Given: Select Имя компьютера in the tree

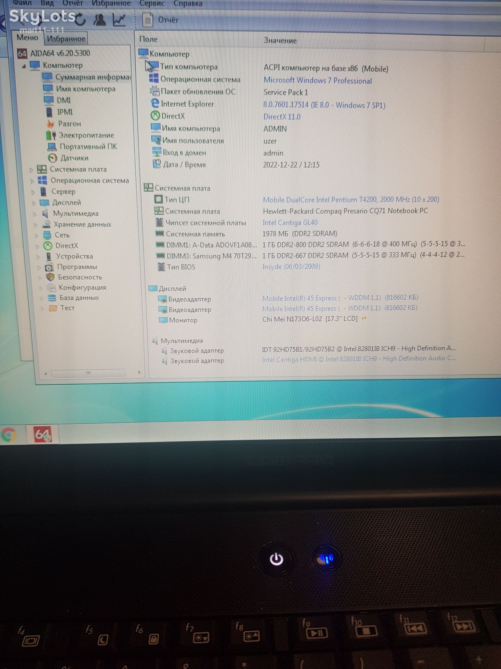Looking at the screenshot, I should 86,89.
